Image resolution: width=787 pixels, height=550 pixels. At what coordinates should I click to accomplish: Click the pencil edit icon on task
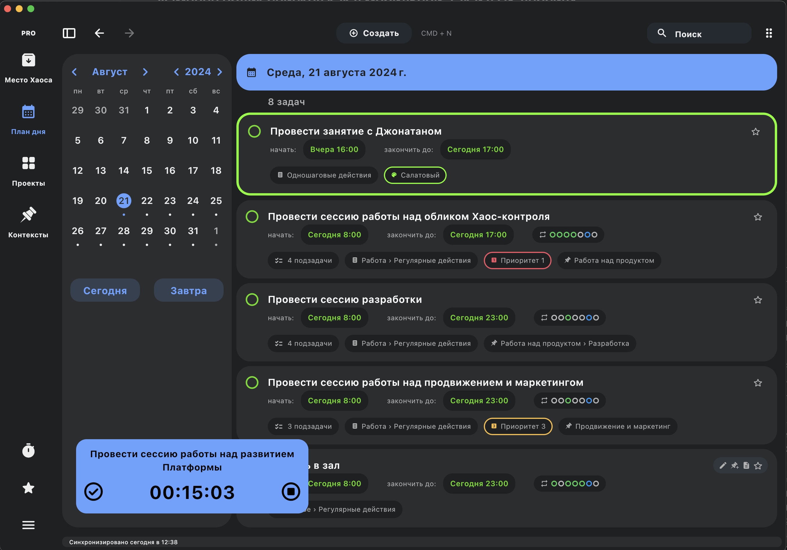pyautogui.click(x=723, y=465)
